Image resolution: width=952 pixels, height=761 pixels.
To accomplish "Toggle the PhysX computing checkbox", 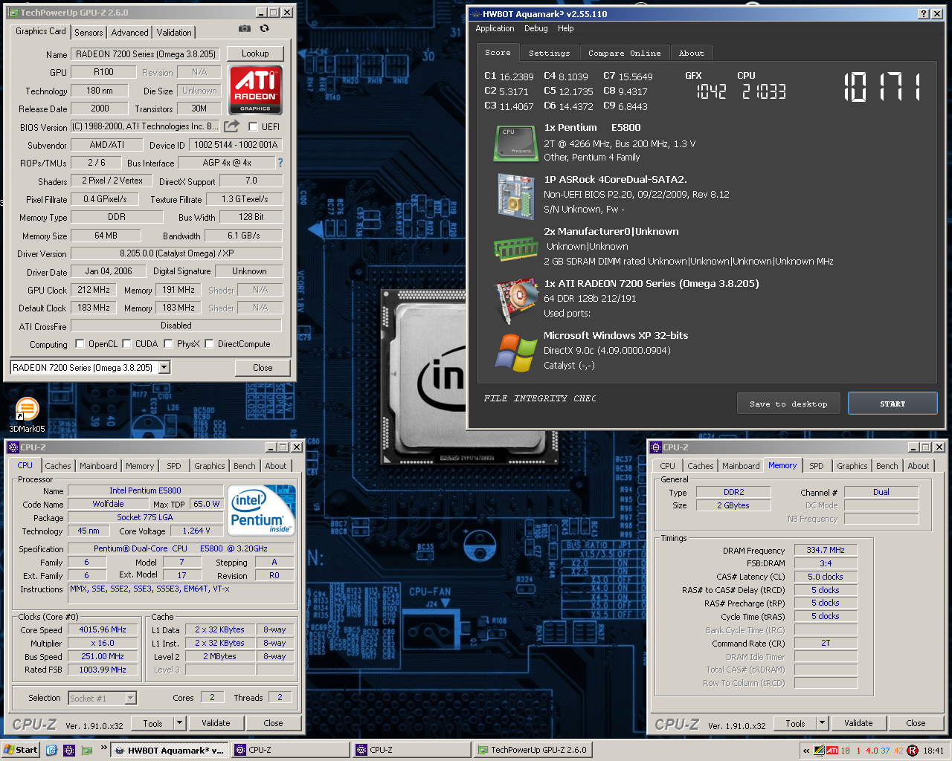I will pyautogui.click(x=169, y=343).
